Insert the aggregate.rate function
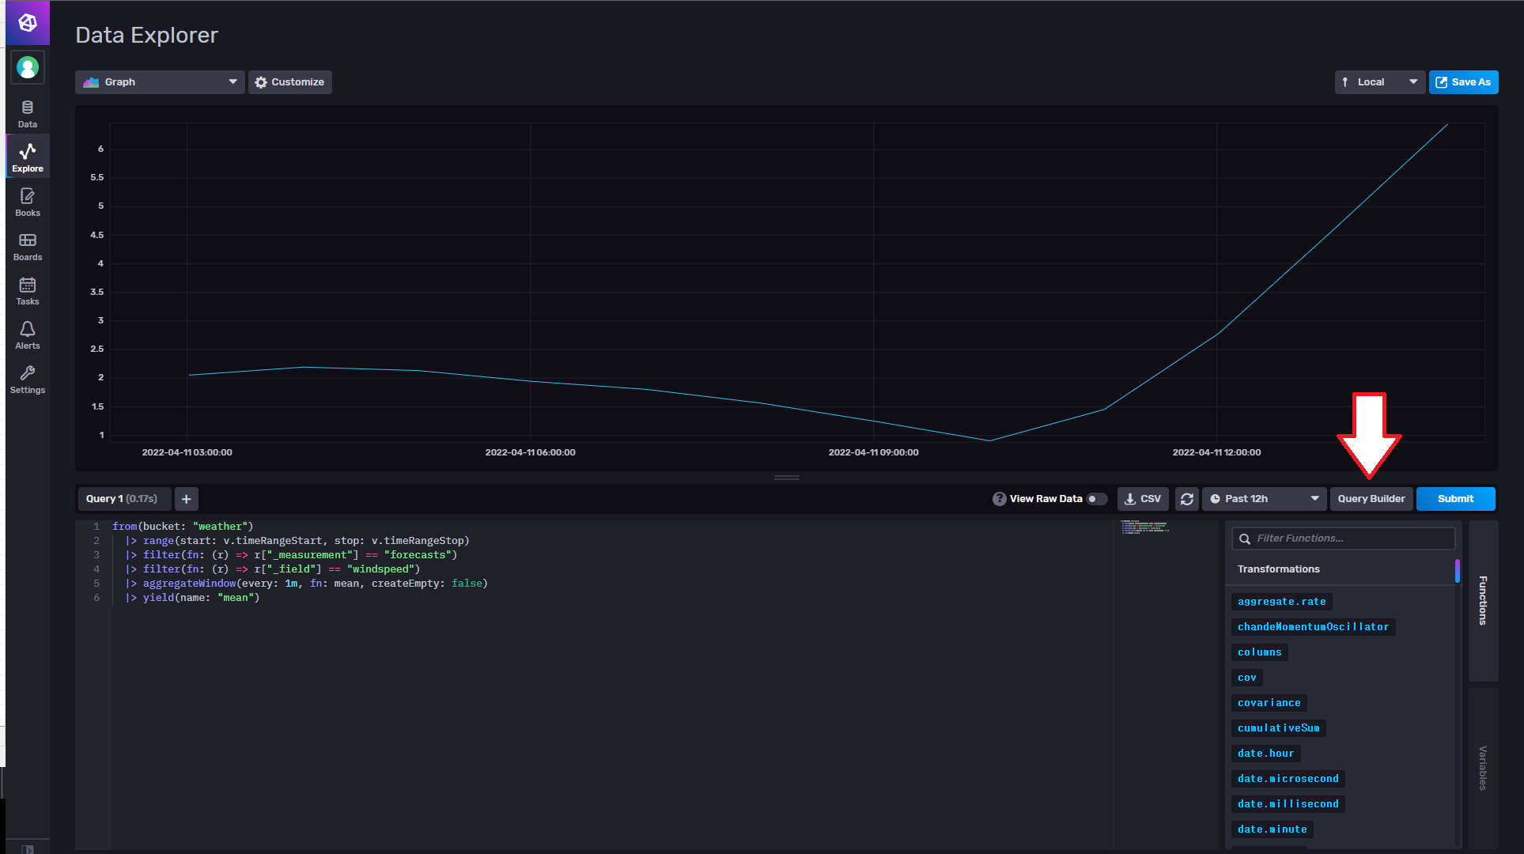This screenshot has width=1524, height=854. [x=1282, y=602]
